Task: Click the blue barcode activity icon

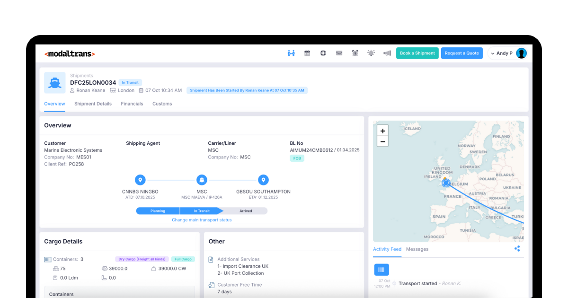Action: click(x=382, y=270)
